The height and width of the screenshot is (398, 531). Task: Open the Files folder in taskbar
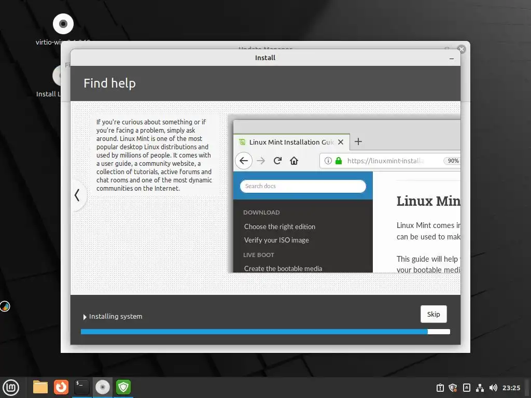(x=40, y=387)
